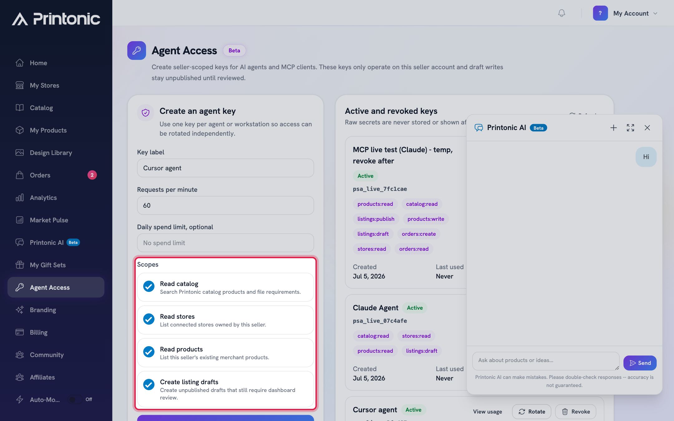Image resolution: width=674 pixels, height=421 pixels.
Task: Click View usage for Cursor agent
Action: tap(487, 412)
